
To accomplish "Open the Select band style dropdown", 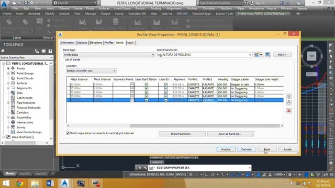I will point(204,55).
